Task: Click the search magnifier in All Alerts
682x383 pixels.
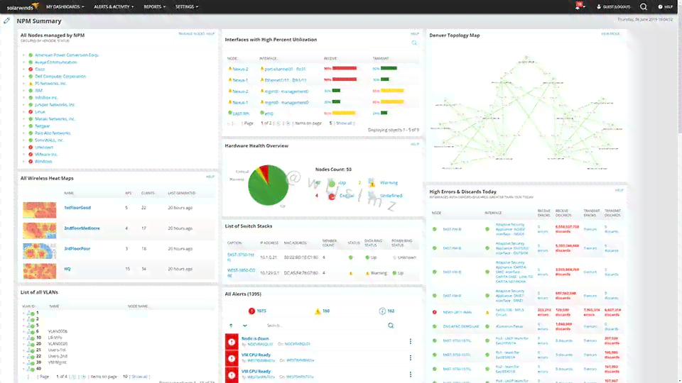Action: (391, 326)
